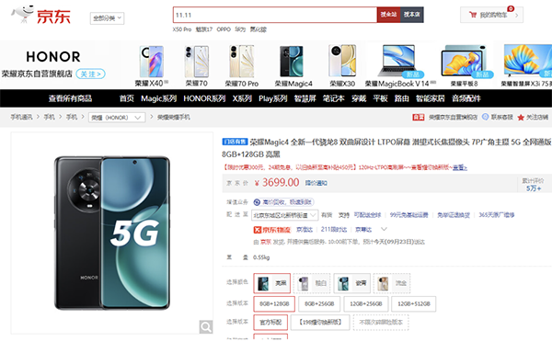Click the high-price recycling service icon
Image resolution: width=552 pixels, height=342 pixels.
(x=257, y=202)
